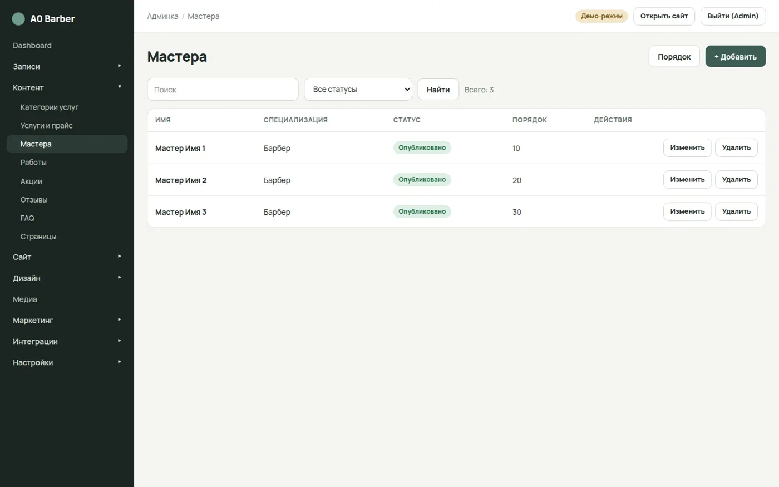Collapse the Контент section arrow
The image size is (779, 487).
(119, 87)
